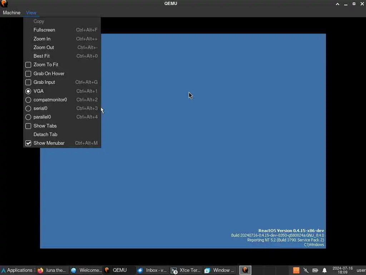This screenshot has width=366, height=275.
Task: Open battery power indicator
Action: 315,271
